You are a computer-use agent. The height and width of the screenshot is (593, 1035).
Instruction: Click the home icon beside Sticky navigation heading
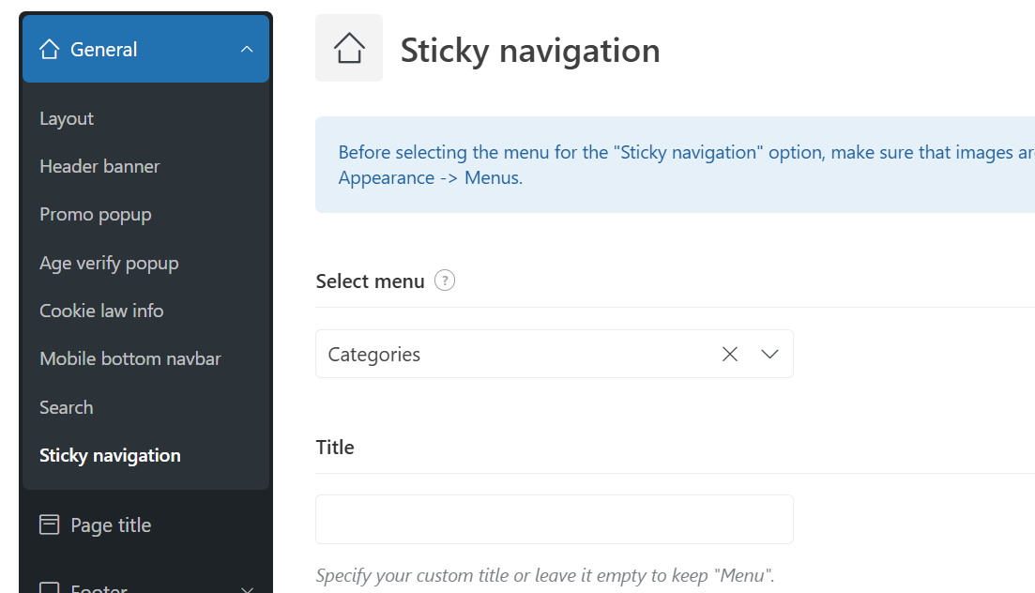click(x=349, y=48)
